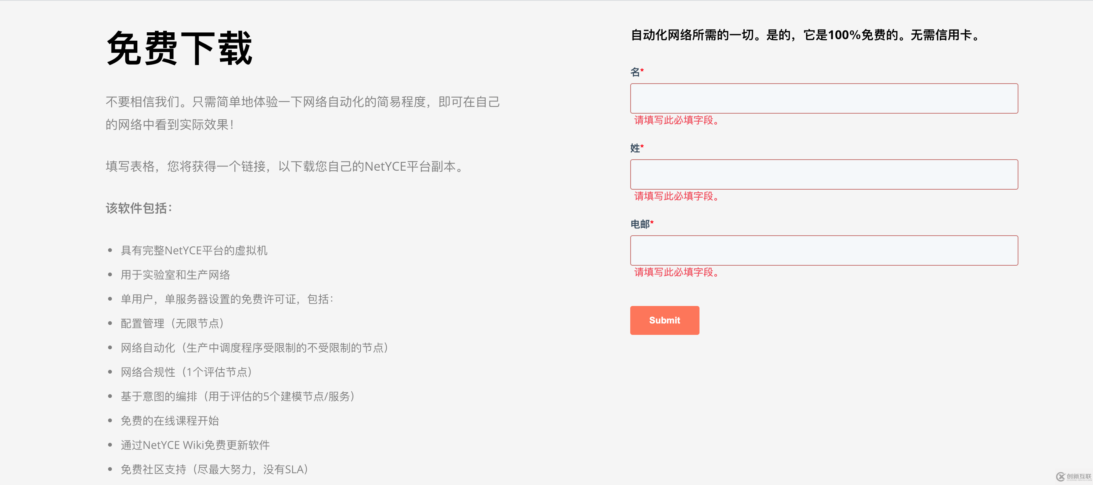Click the 免费社区支持 list item
The width and height of the screenshot is (1093, 485).
214,469
